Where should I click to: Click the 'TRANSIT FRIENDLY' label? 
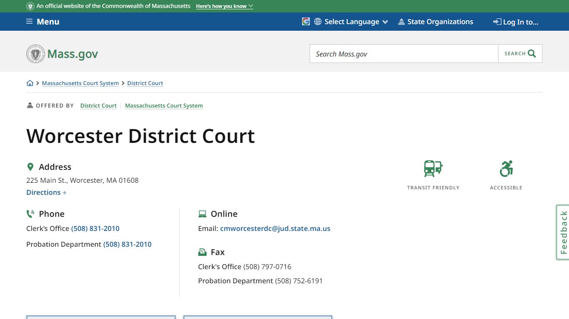pyautogui.click(x=433, y=188)
